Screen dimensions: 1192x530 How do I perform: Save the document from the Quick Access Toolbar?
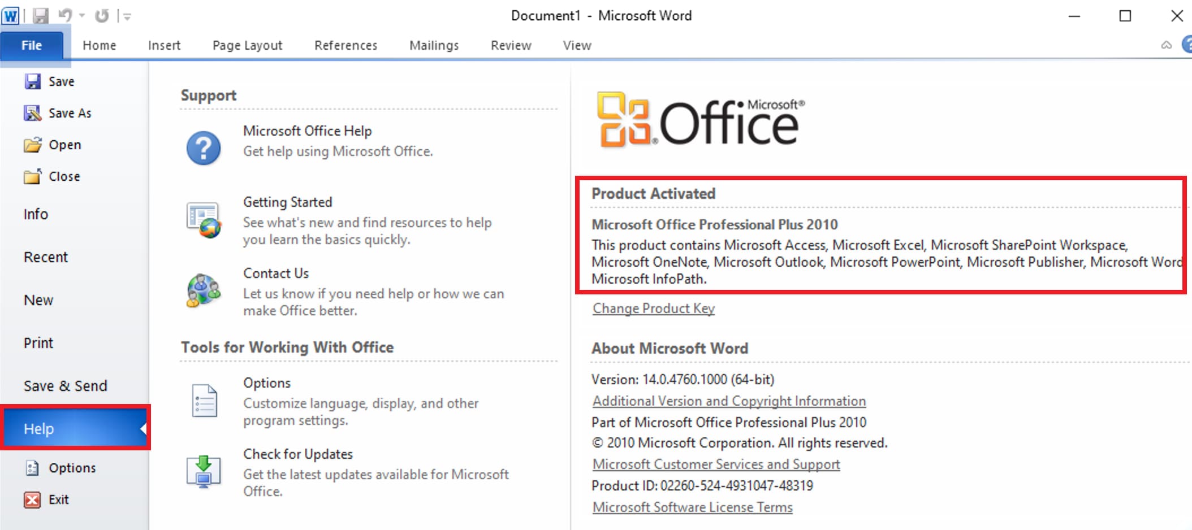[40, 15]
